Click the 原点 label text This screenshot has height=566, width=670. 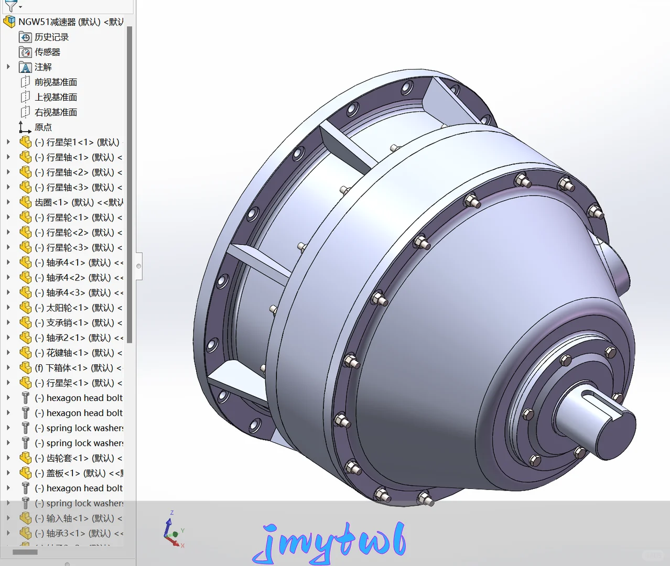tap(43, 127)
